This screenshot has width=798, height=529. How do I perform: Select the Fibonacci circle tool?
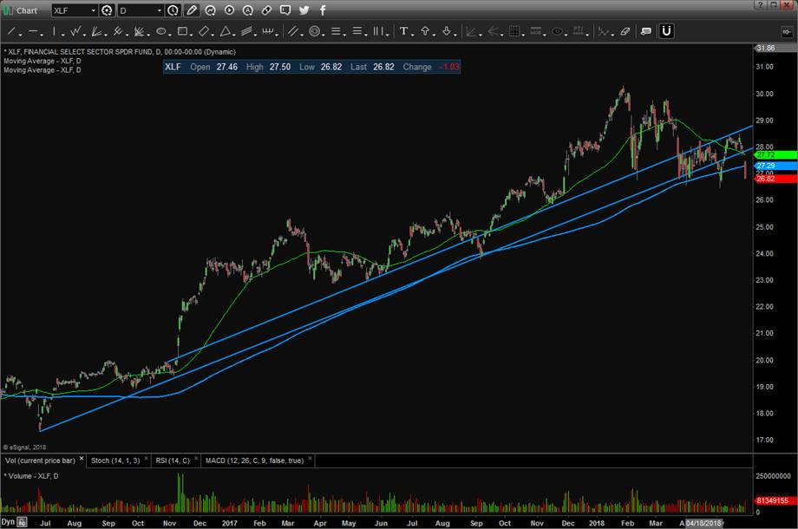[x=314, y=31]
